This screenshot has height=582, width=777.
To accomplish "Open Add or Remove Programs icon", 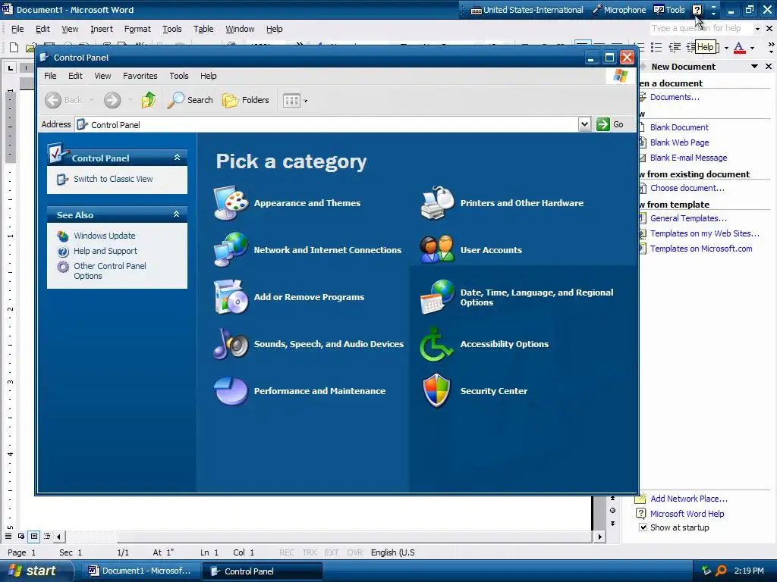I will 231,297.
